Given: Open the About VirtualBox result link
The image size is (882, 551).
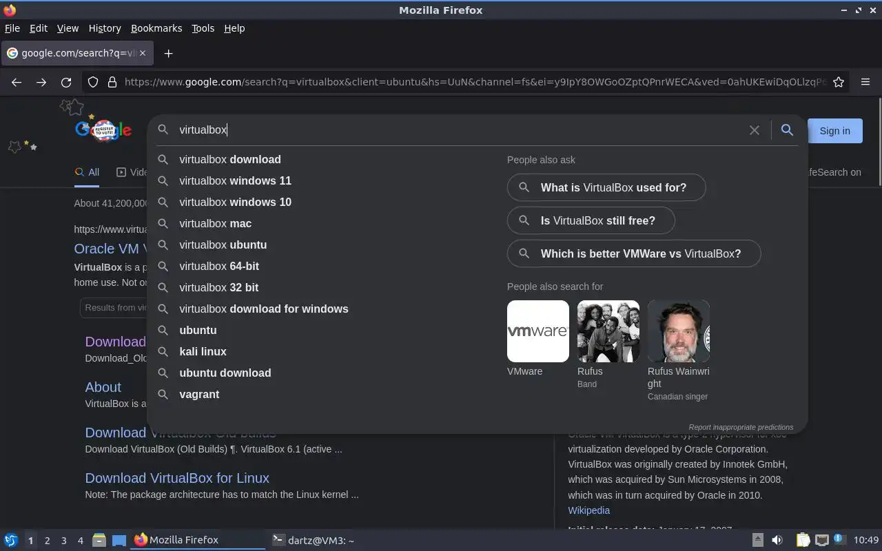Looking at the screenshot, I should click(103, 387).
